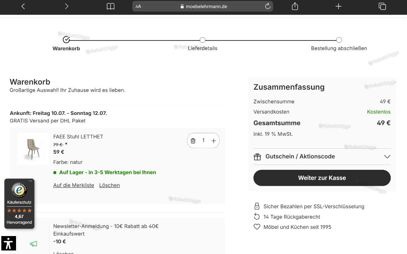Image resolution: width=407 pixels, height=254 pixels.
Task: Open a new tab with plus icon
Action: (339, 6)
